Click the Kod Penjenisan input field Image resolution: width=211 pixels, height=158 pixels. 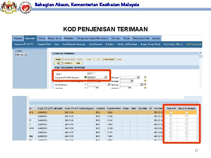(98, 84)
